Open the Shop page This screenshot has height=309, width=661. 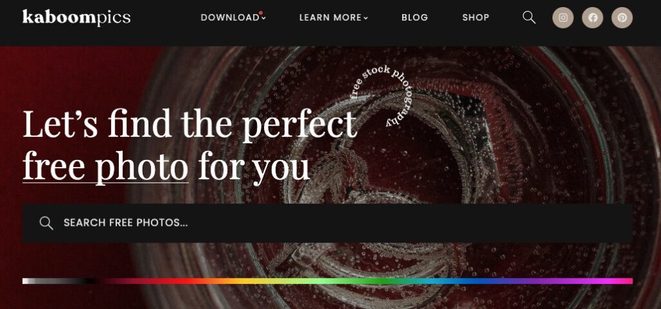(x=476, y=17)
